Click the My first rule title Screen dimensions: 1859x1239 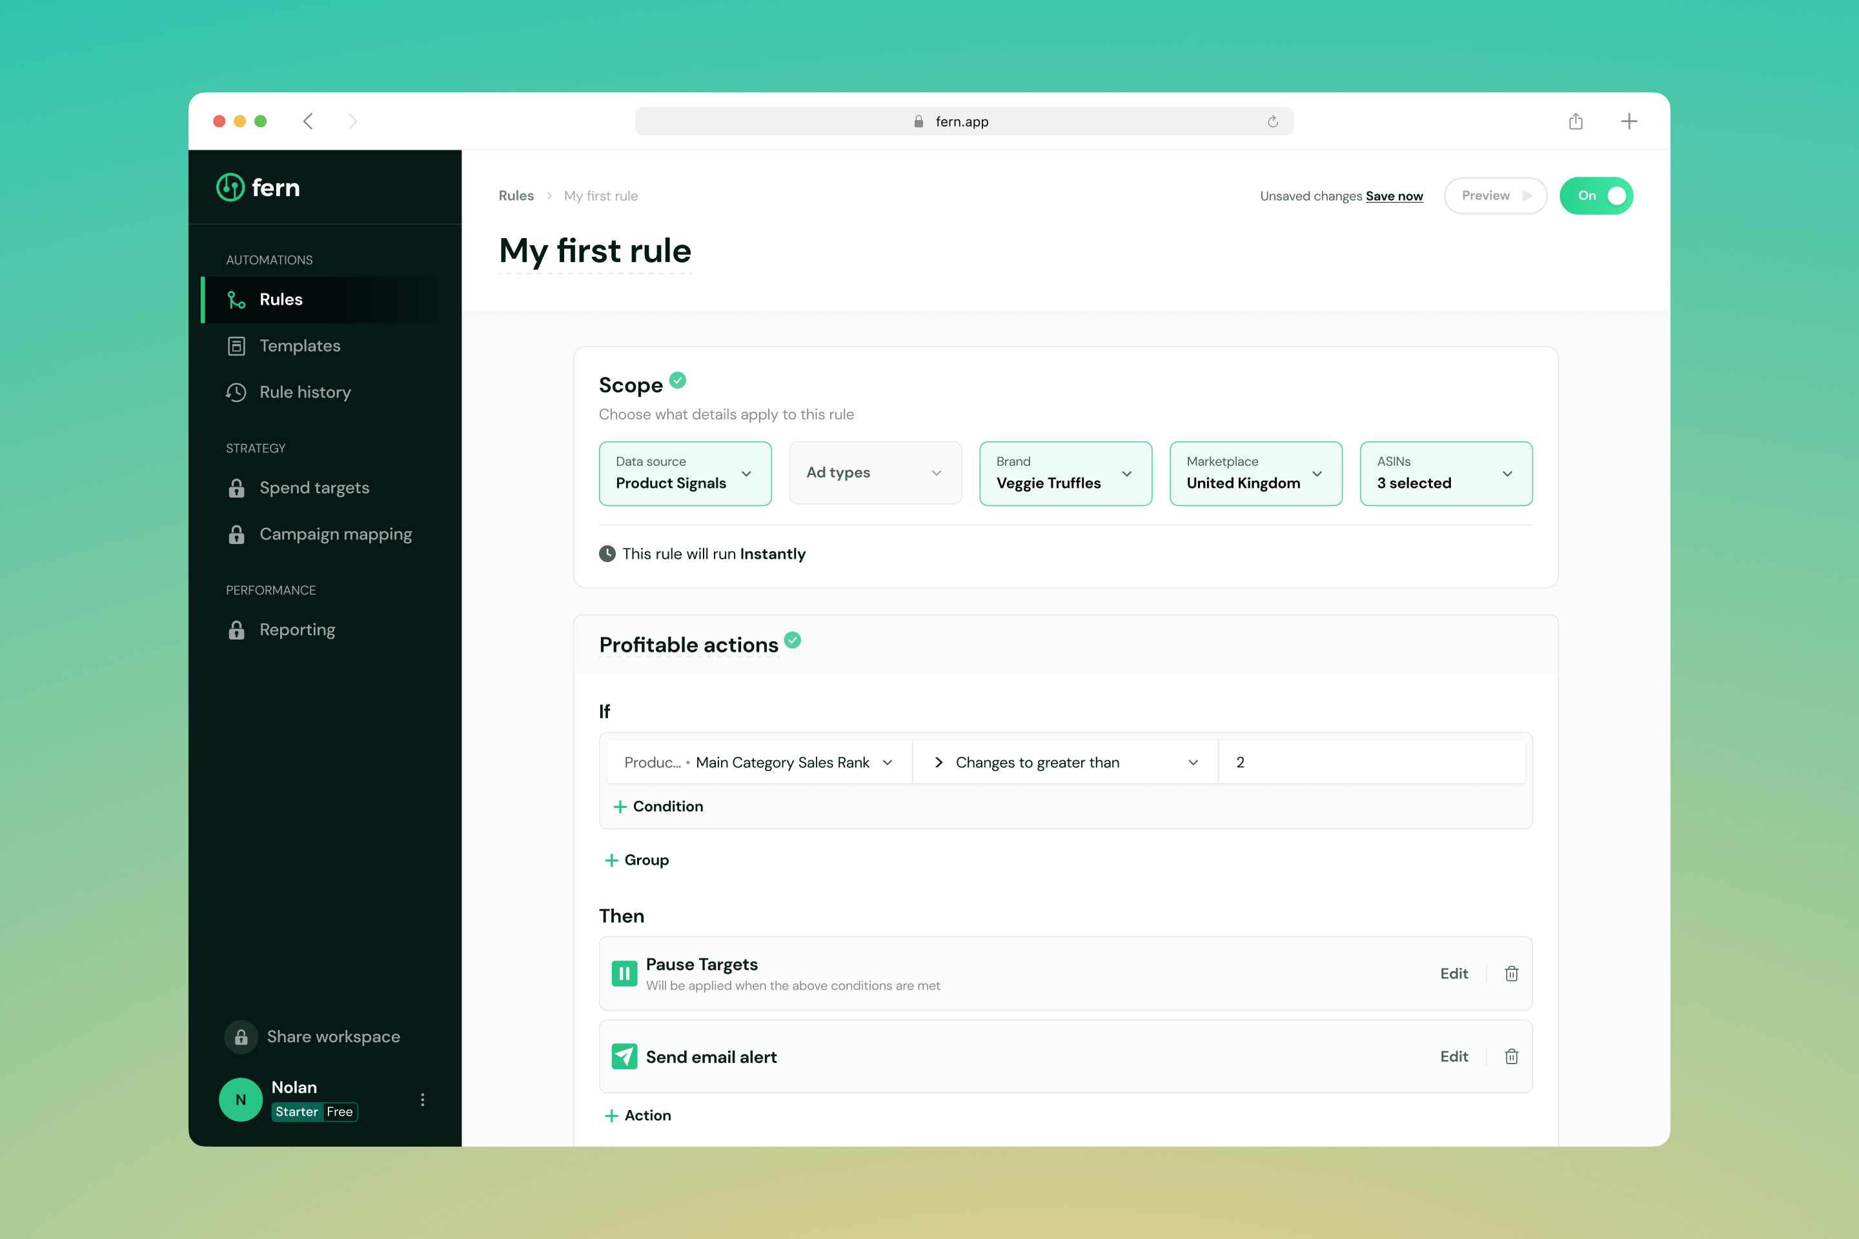[x=595, y=251]
